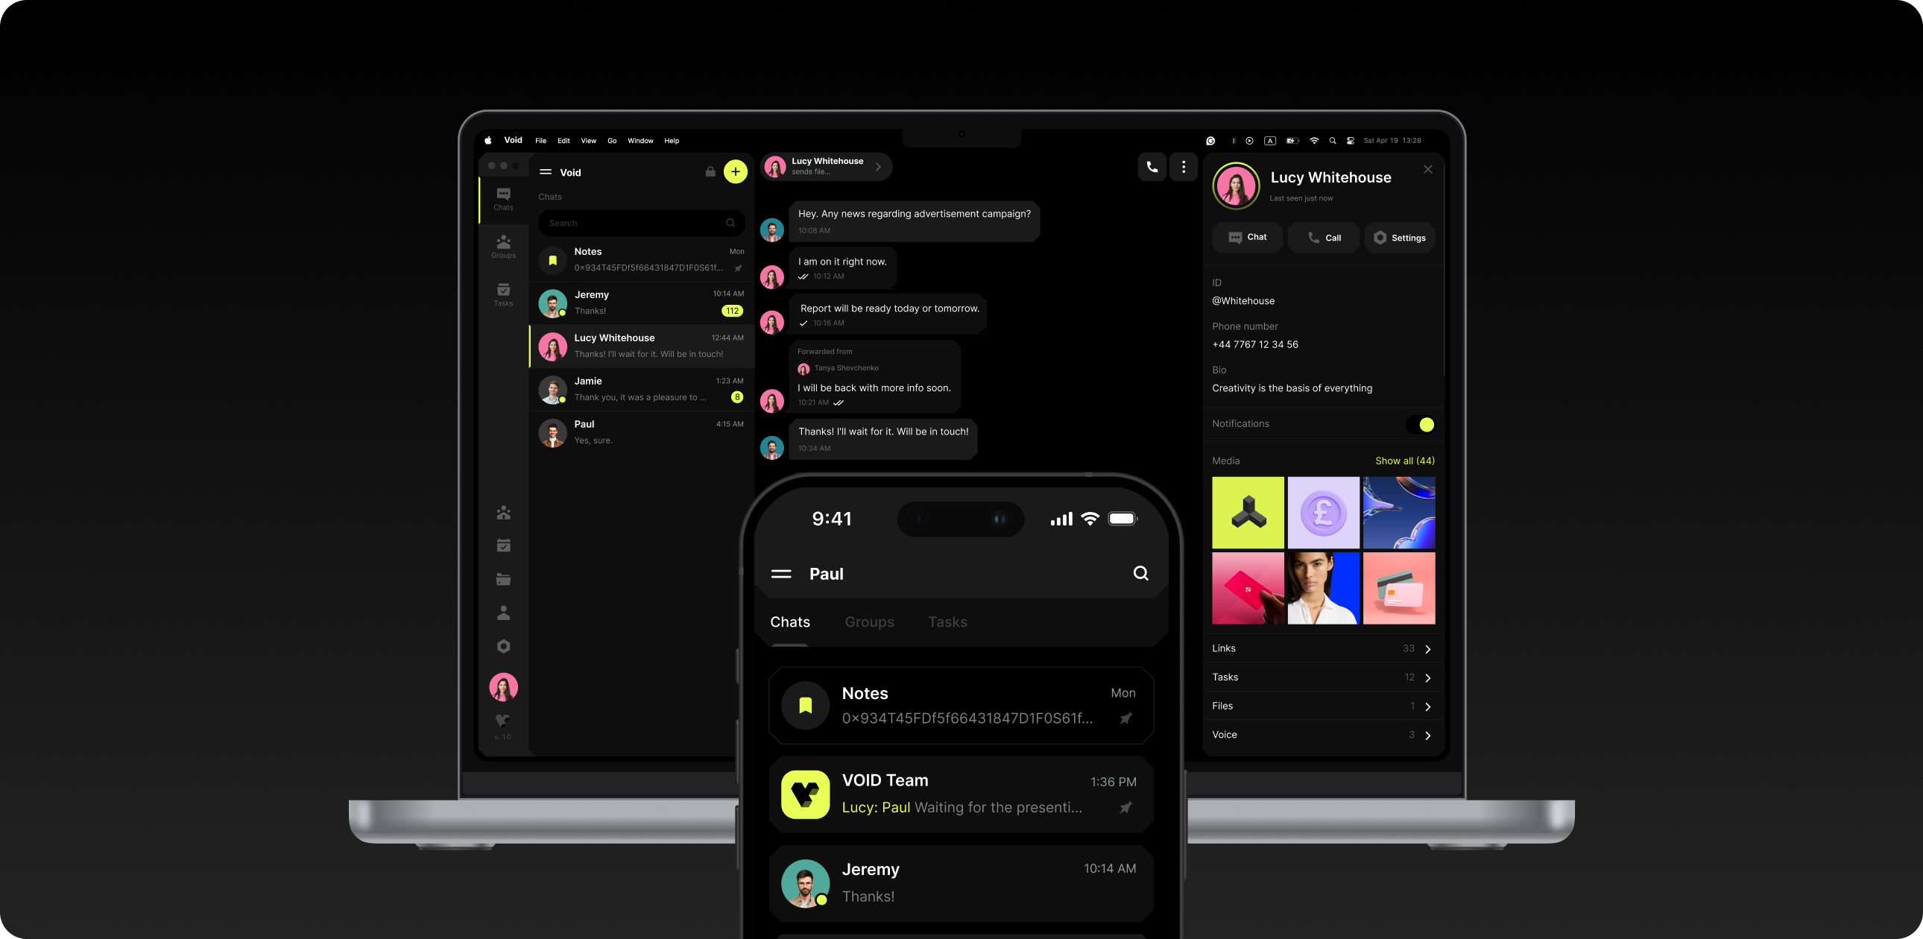Click Lucy Whitehouse's large profile avatar
Image resolution: width=1923 pixels, height=939 pixels.
tap(1237, 186)
